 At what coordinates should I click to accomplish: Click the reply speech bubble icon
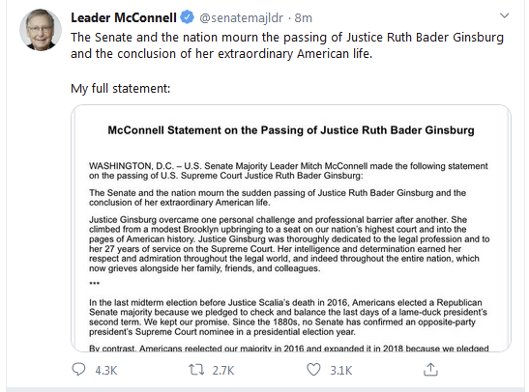tap(78, 370)
